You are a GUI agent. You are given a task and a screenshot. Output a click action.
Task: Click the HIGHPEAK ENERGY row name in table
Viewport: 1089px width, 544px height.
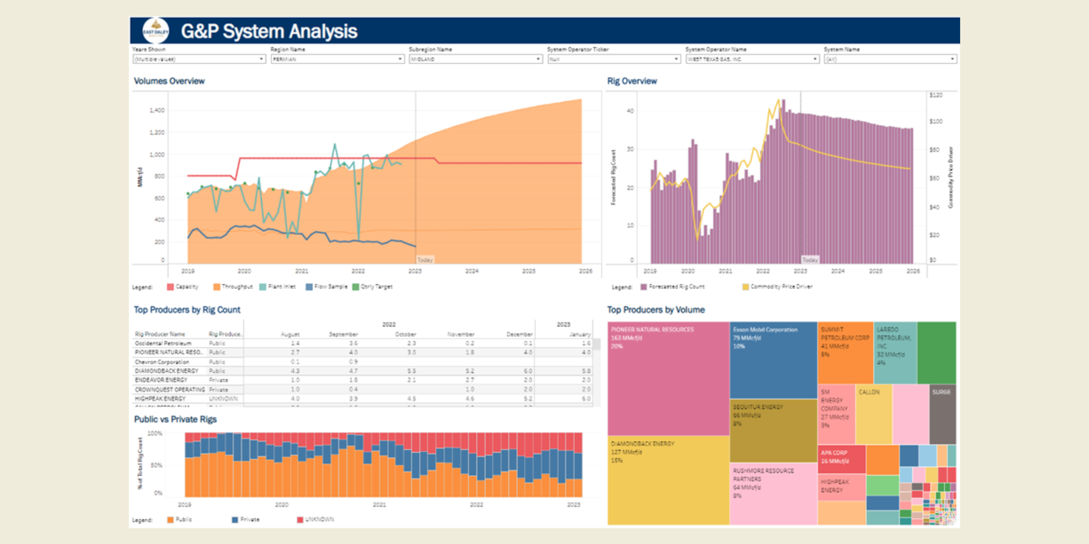160,399
